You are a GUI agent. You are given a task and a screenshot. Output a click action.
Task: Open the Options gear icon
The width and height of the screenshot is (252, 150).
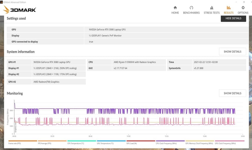243,8
